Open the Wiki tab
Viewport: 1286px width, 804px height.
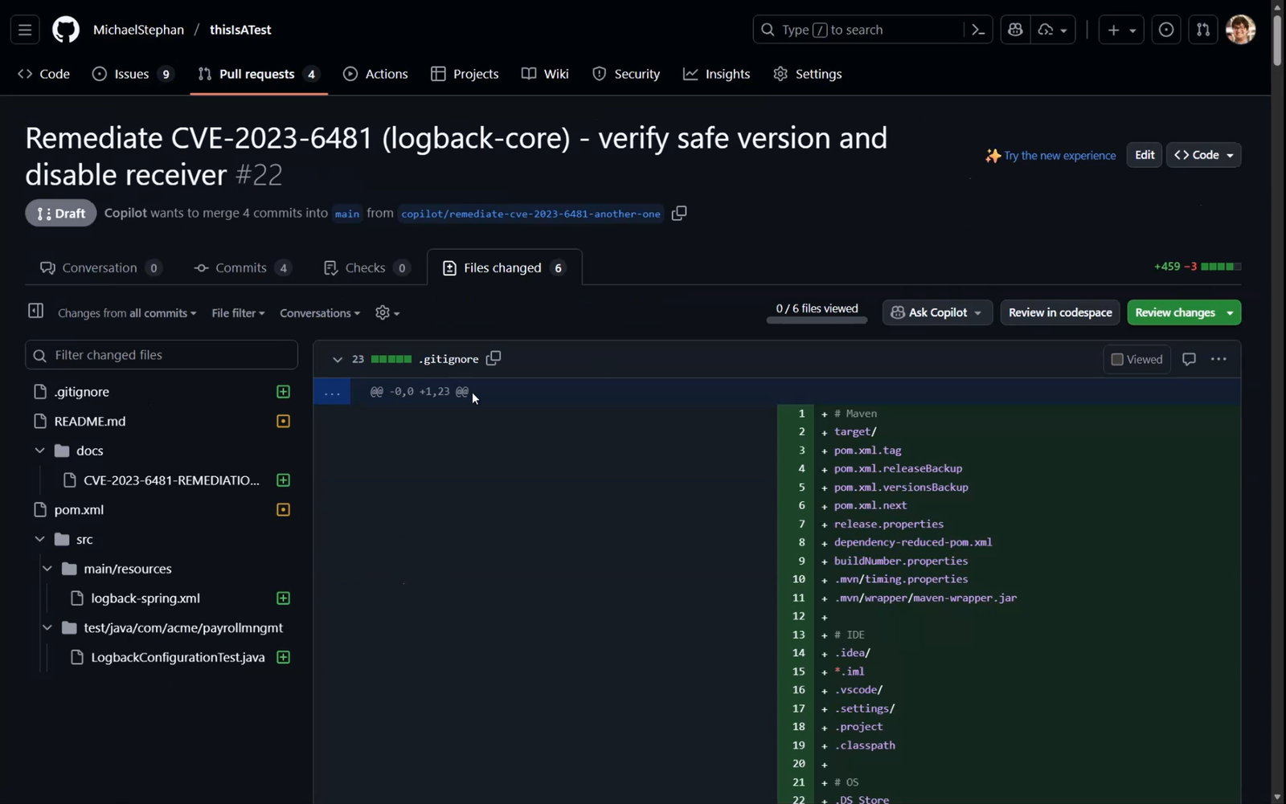[x=545, y=74]
